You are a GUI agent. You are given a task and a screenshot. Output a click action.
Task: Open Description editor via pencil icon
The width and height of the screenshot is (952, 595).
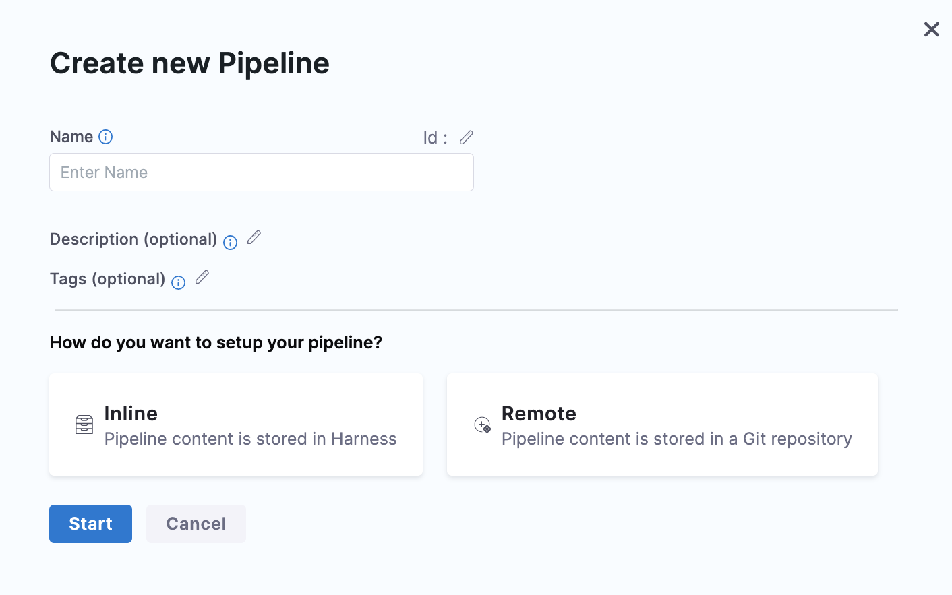(x=254, y=237)
